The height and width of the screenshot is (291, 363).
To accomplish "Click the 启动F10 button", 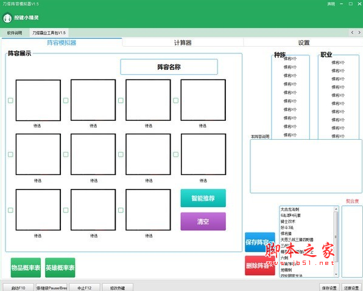I will tap(18, 288).
